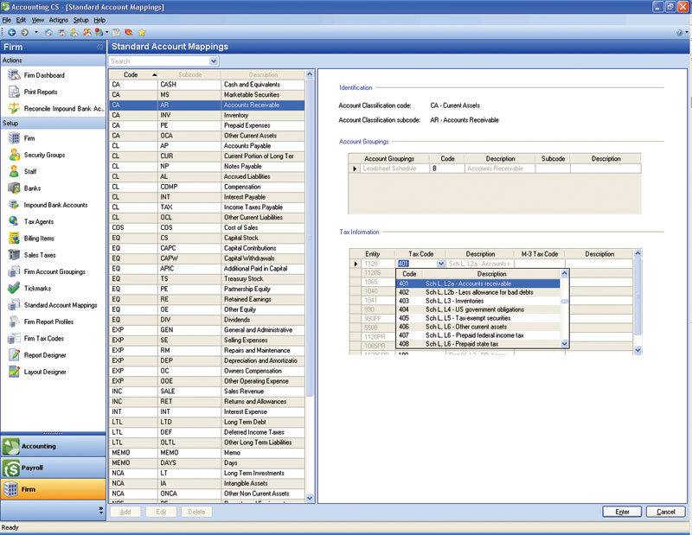Open the Firm Dashboard icon in sidebar

pos(13,75)
